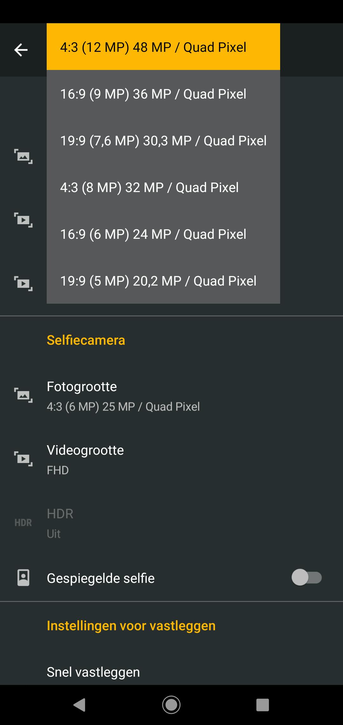Tap the selfie Fotogrootte image icon
Screen dimensions: 343x725
tap(23, 395)
